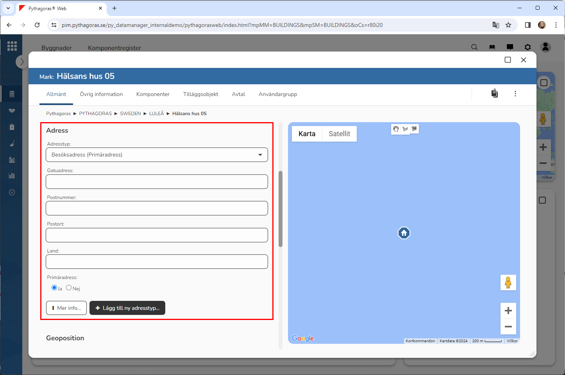Click the LULEÅ breadcrumb link

156,114
